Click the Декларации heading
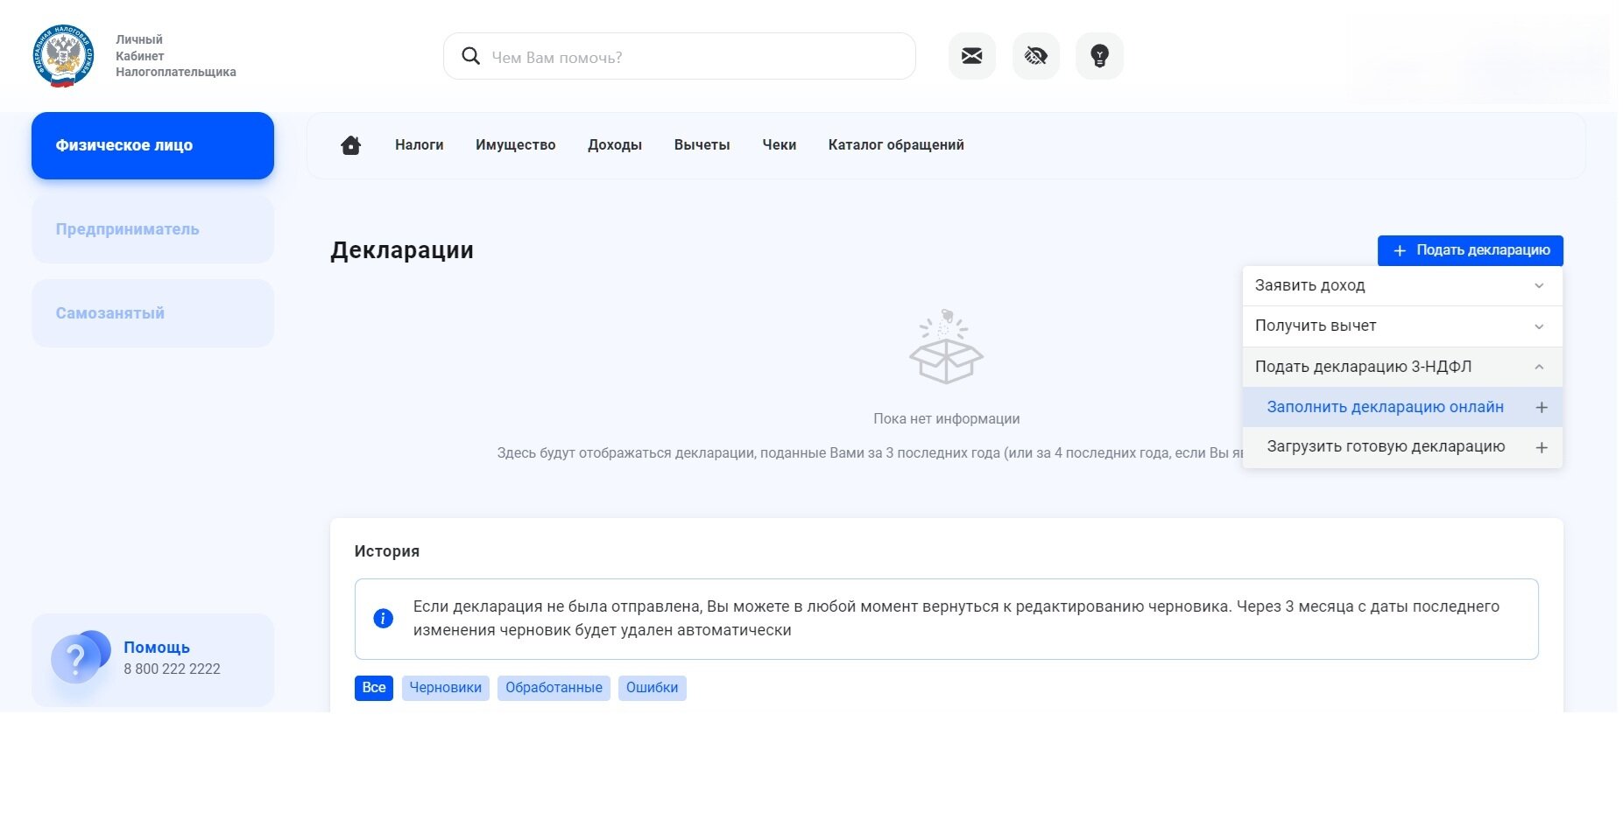The image size is (1623, 813). pos(402,250)
